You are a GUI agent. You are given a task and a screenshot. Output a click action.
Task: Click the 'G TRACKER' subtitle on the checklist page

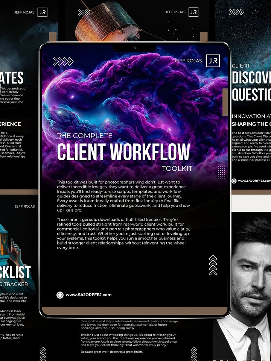click(x=14, y=284)
